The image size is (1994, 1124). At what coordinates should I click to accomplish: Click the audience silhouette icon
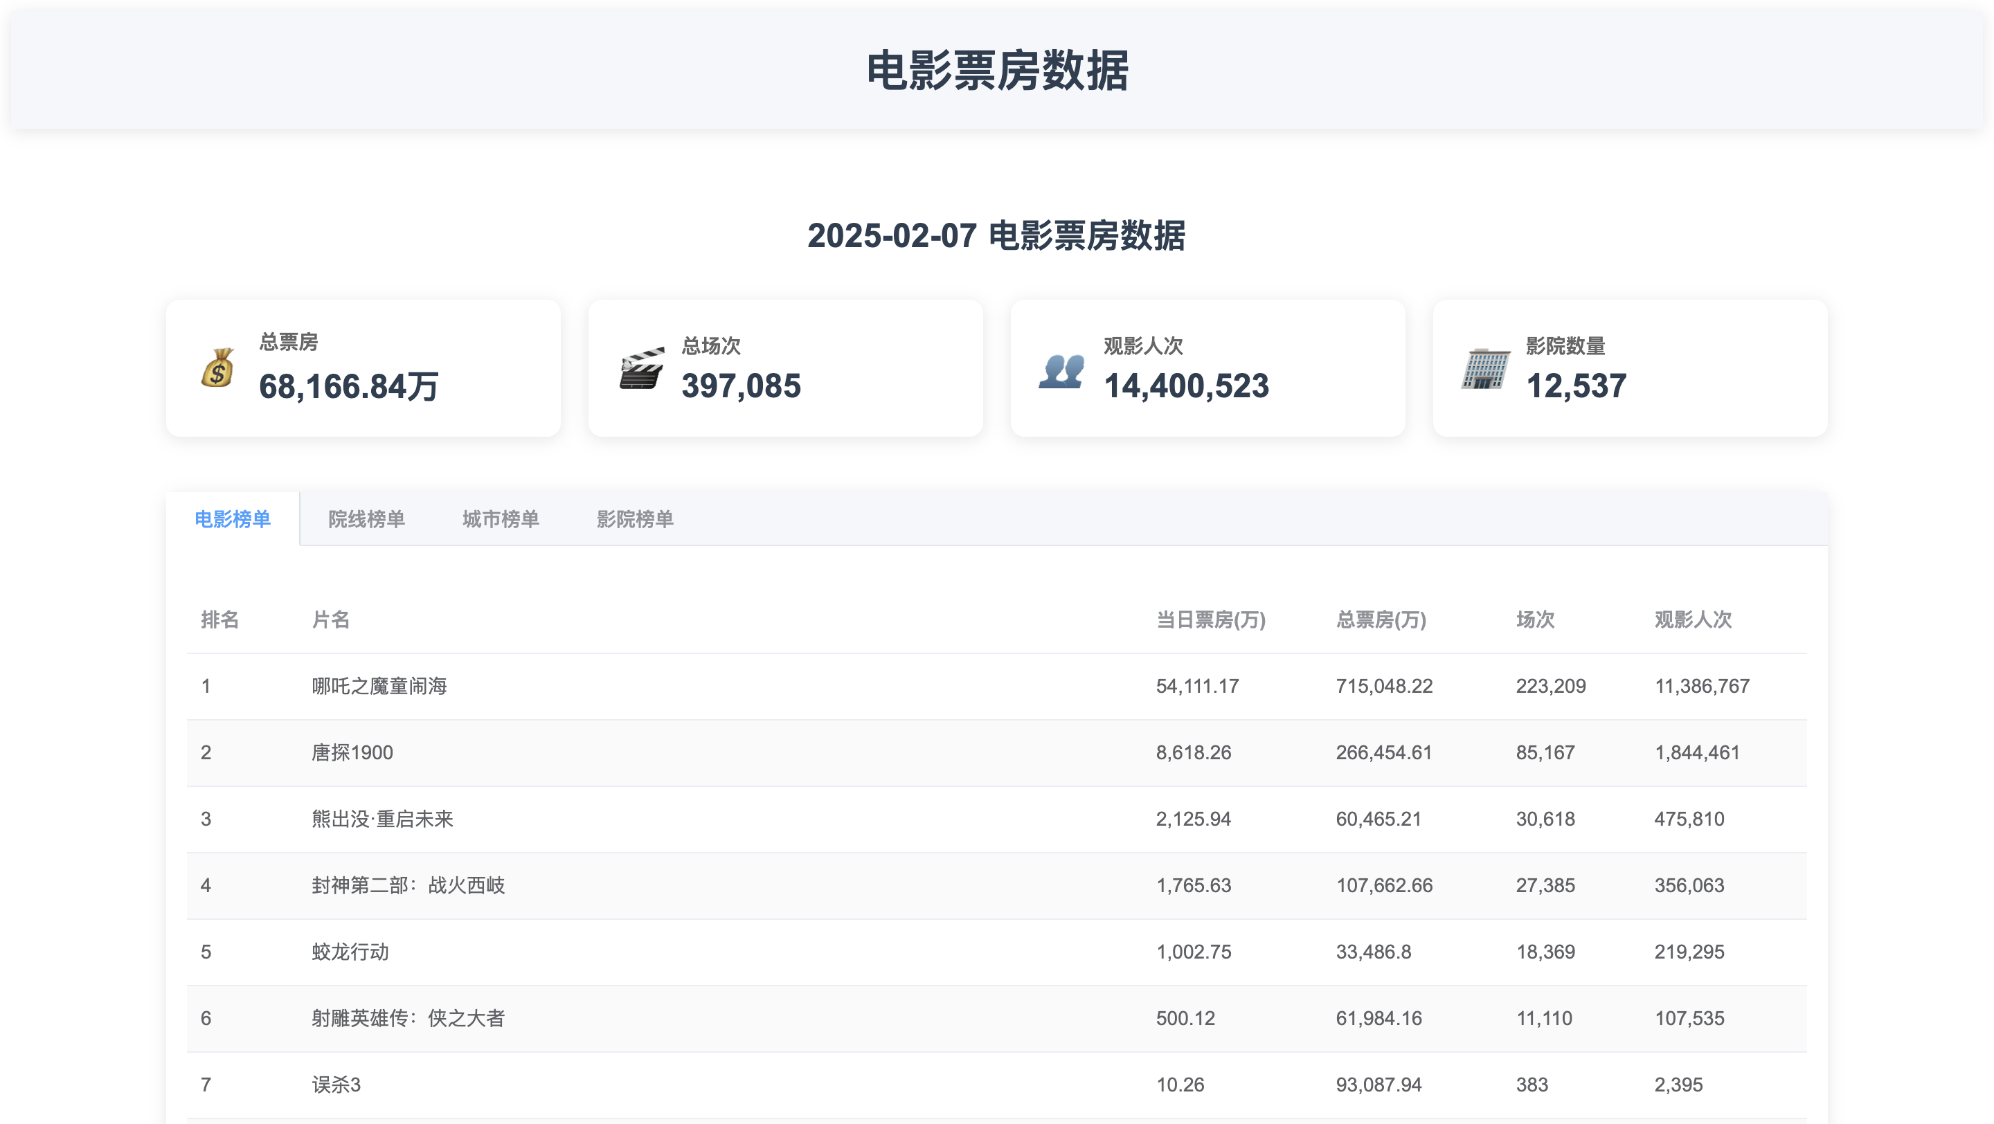click(1062, 370)
